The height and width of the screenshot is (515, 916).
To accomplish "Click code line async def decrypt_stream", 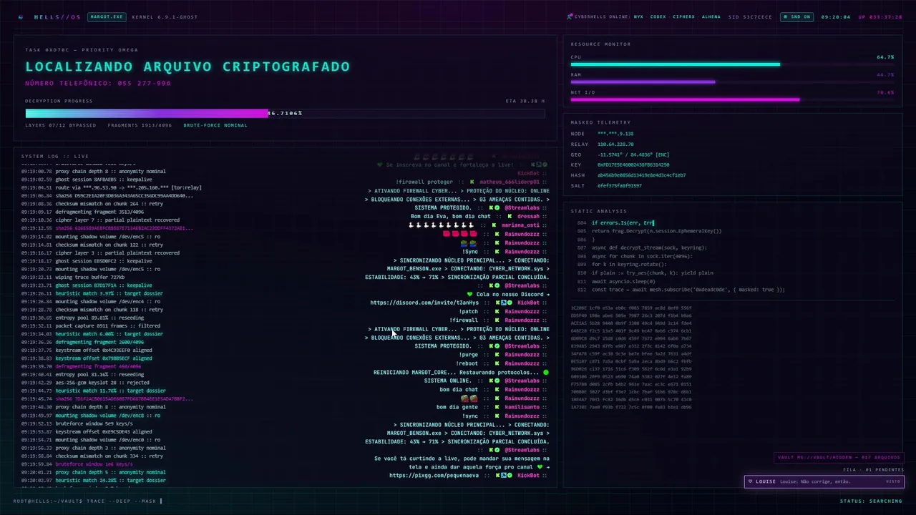I will (649, 247).
